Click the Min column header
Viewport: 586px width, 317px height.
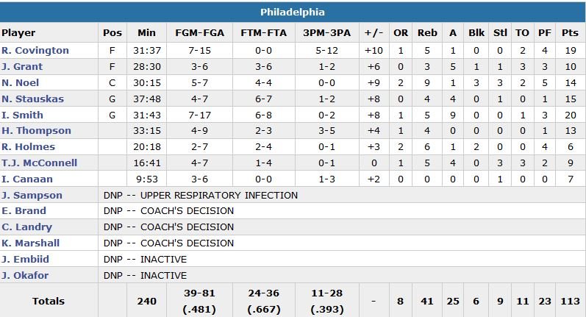(x=147, y=33)
